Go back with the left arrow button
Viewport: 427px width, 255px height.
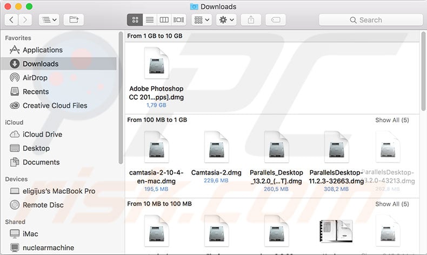[x=11, y=20]
